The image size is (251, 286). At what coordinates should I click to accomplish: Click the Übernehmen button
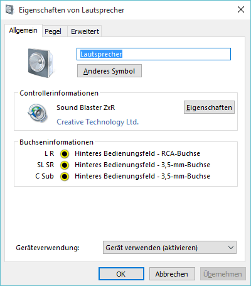223,273
